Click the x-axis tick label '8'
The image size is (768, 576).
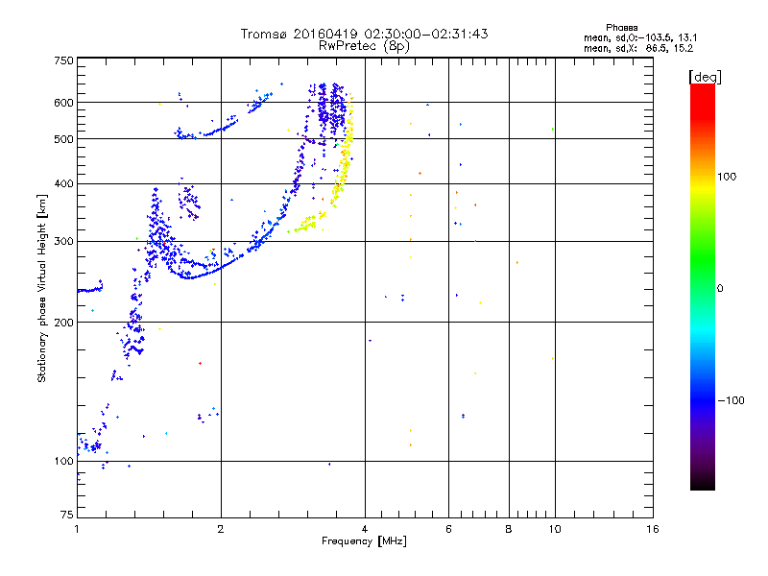[x=509, y=529]
